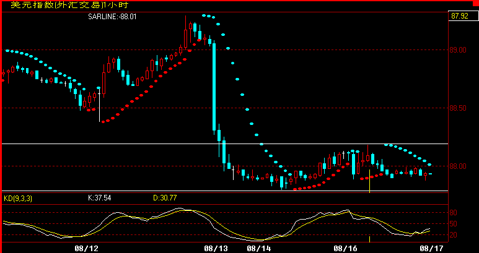The width and height of the screenshot is (479, 253).
Task: Click the 08/17 date label
Action: 431,249
